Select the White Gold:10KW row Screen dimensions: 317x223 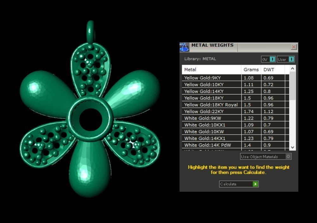pyautogui.click(x=236, y=131)
